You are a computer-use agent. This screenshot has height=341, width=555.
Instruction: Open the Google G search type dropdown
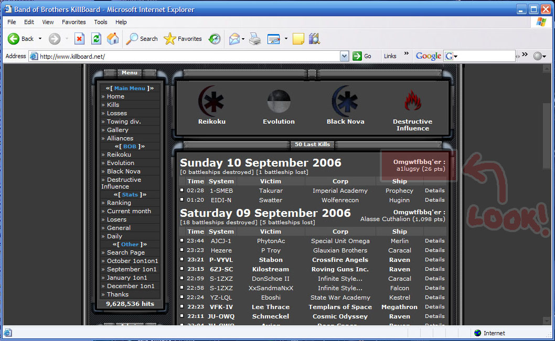[x=451, y=56]
